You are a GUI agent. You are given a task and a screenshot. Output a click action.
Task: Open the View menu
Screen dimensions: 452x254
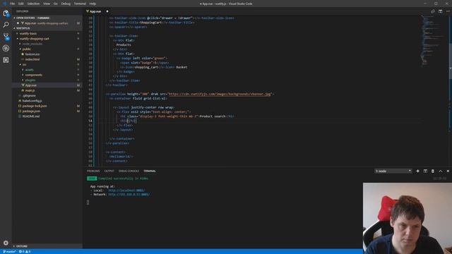pos(47,4)
